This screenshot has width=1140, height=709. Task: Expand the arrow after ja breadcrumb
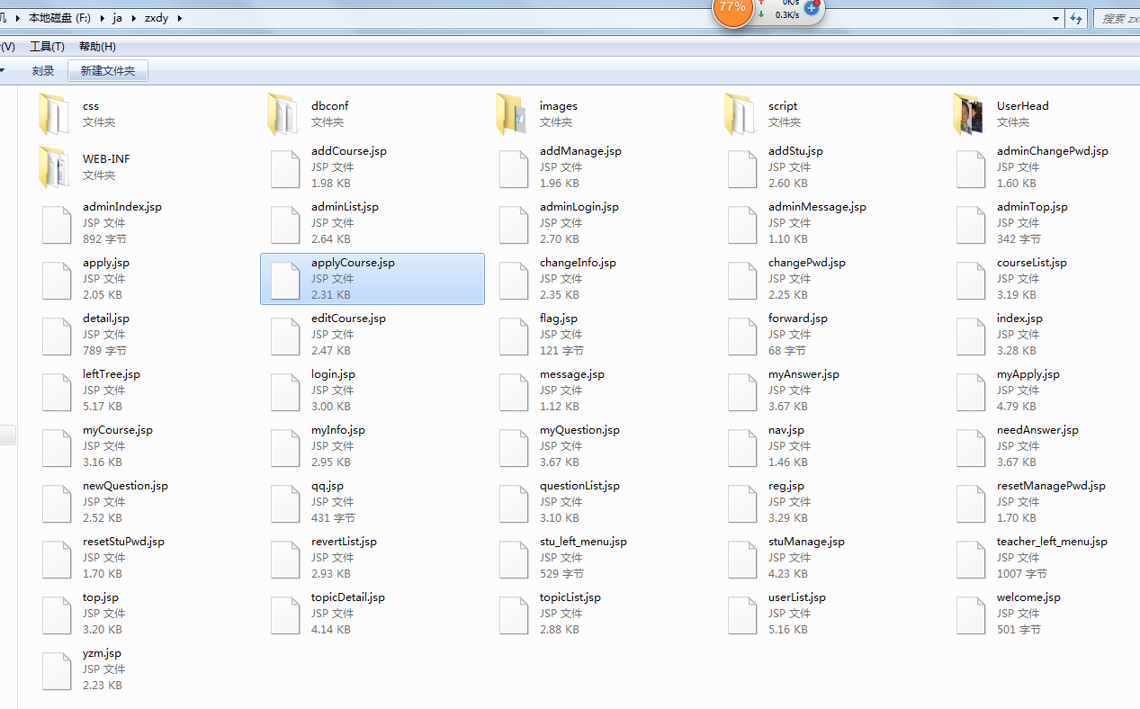click(x=132, y=18)
